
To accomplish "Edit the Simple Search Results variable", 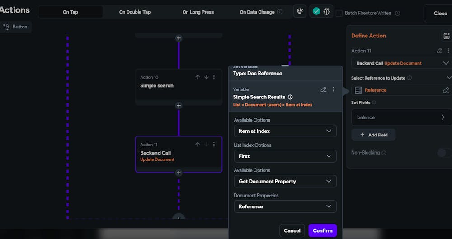I will (323, 89).
